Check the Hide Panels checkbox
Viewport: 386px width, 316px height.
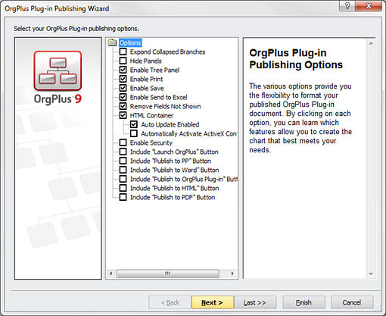click(123, 61)
